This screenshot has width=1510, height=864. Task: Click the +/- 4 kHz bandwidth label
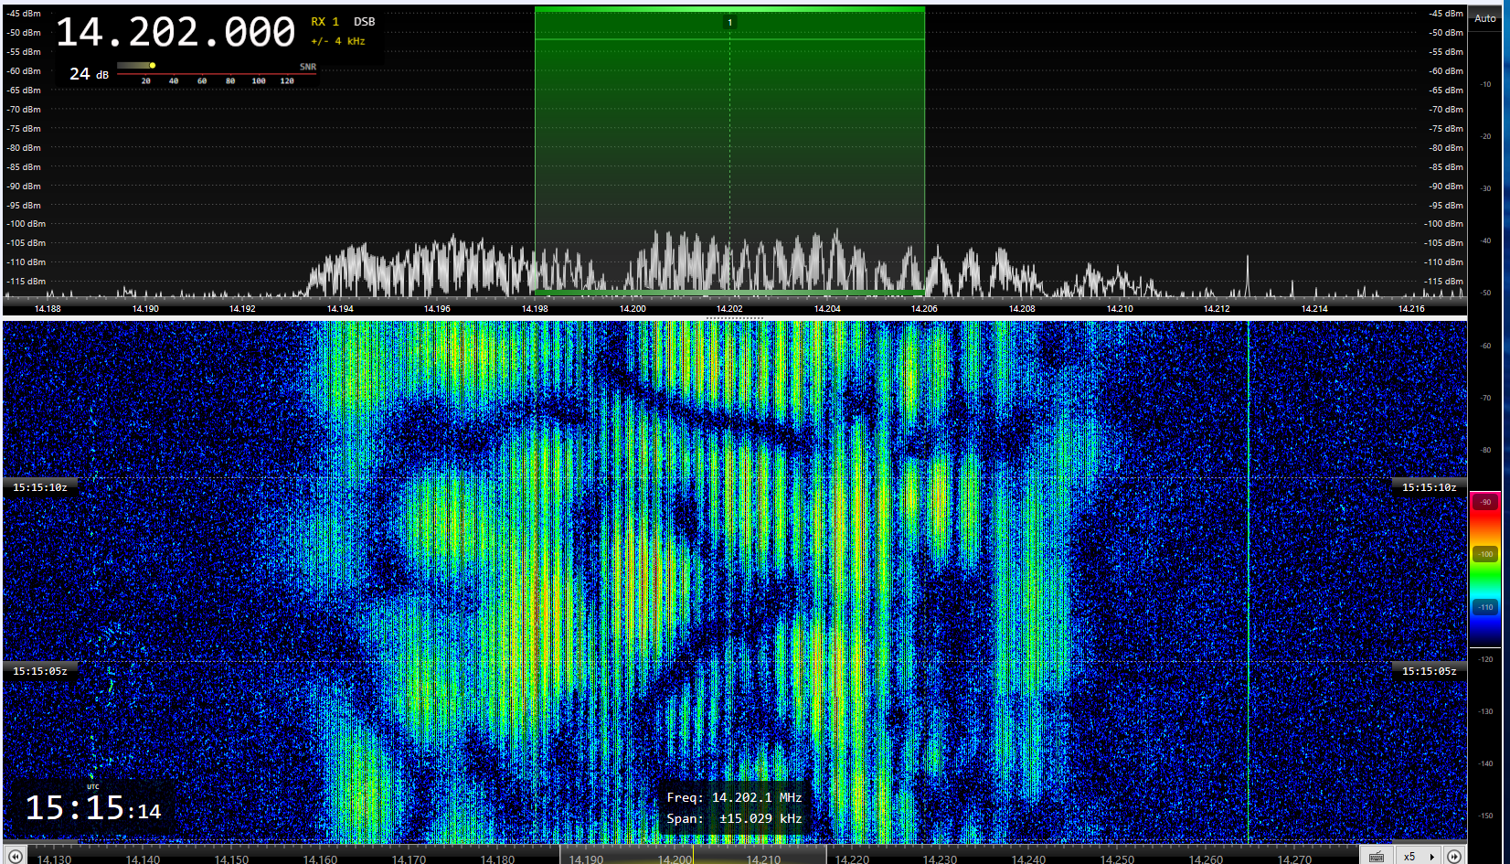tap(337, 41)
